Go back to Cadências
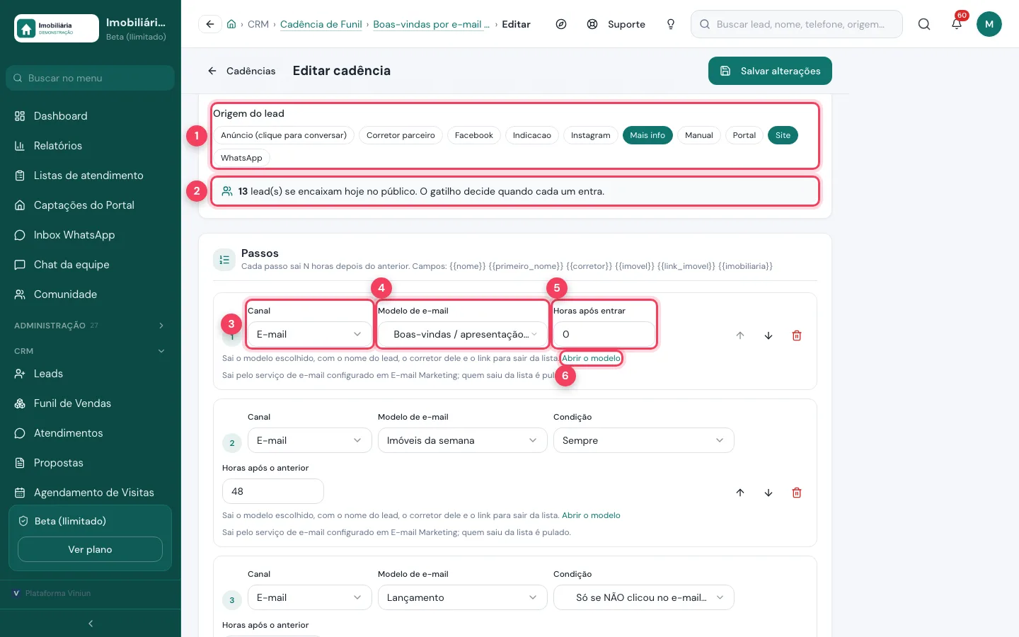The width and height of the screenshot is (1019, 637). tap(241, 71)
